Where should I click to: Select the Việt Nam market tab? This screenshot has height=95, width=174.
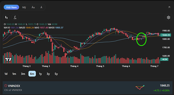coord(11,7)
